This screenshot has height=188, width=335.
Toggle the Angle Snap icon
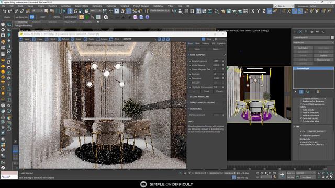129,11
